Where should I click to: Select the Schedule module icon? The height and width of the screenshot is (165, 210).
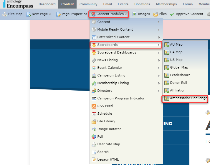(x=94, y=114)
